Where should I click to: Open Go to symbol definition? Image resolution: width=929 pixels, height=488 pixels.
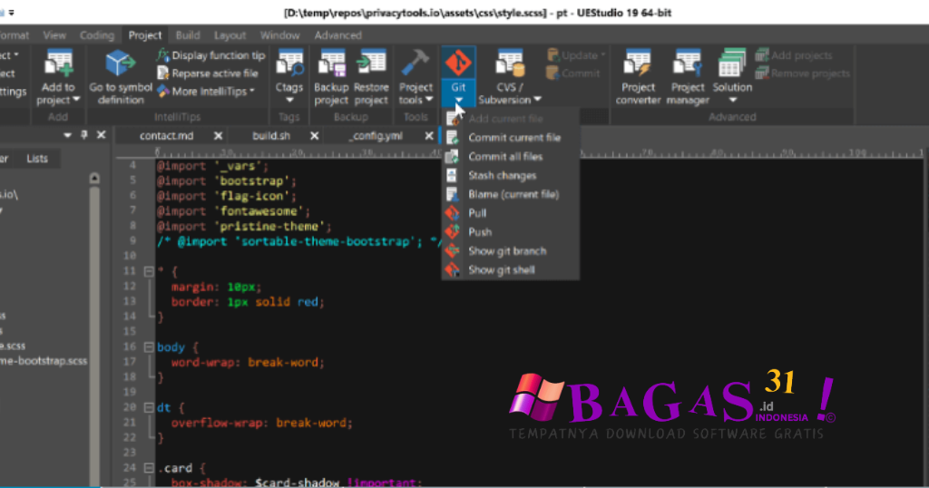point(121,78)
